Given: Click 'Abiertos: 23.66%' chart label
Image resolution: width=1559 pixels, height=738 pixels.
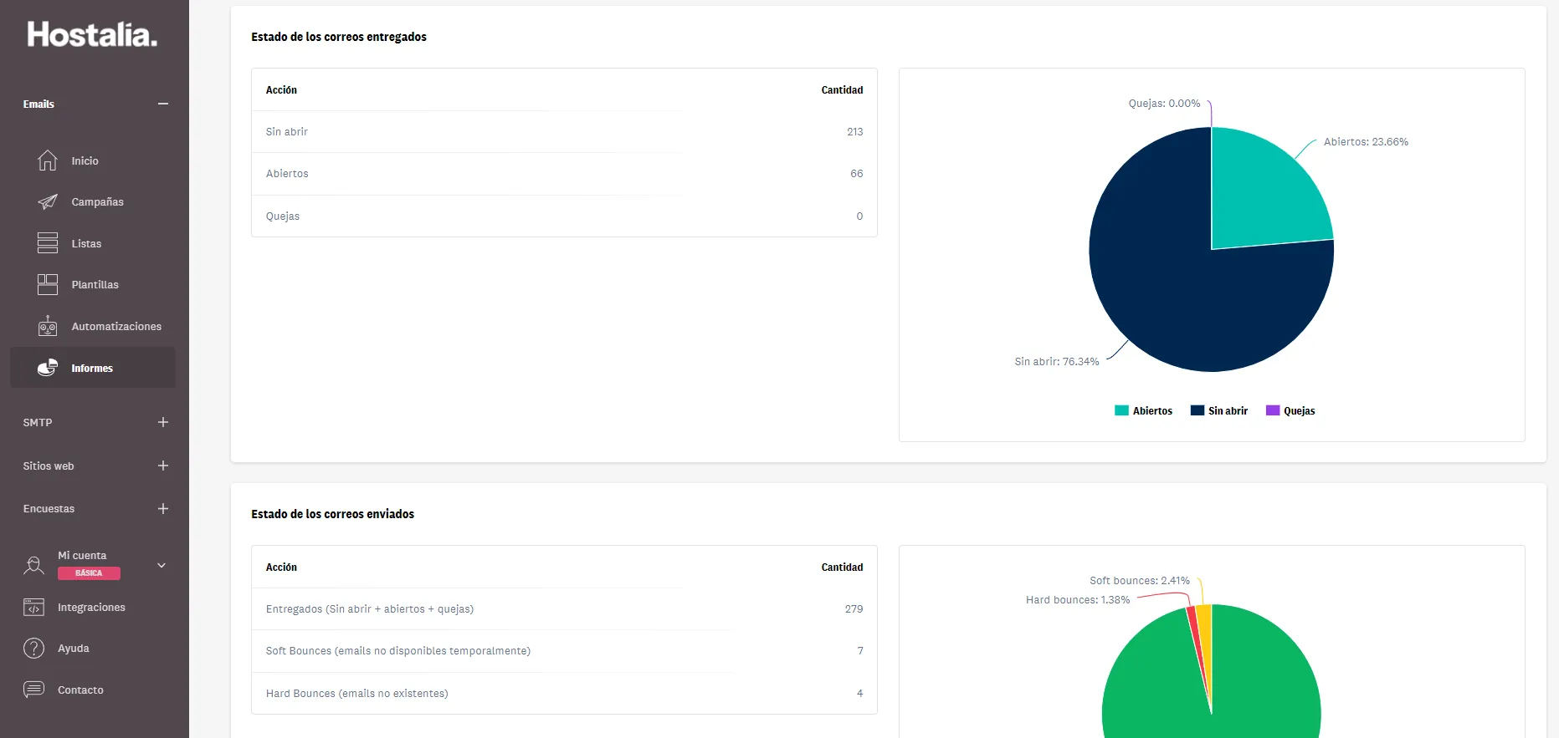Looking at the screenshot, I should (1366, 142).
